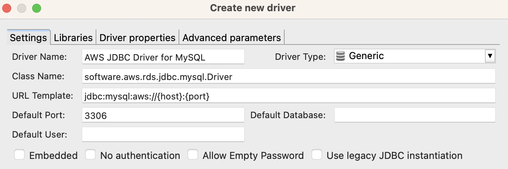The height and width of the screenshot is (169, 508).
Task: Switch to the Settings tab
Action: tap(28, 37)
